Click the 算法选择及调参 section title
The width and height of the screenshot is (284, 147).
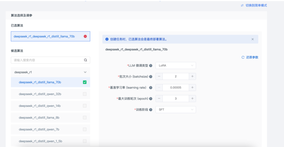click(22, 16)
